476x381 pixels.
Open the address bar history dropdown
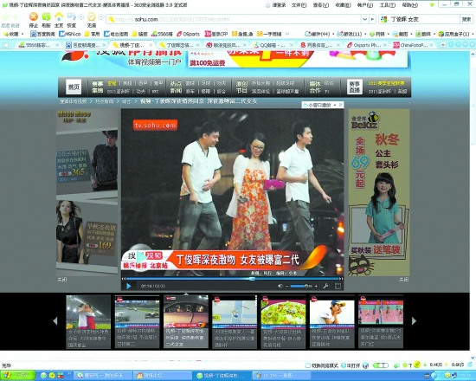coord(365,19)
